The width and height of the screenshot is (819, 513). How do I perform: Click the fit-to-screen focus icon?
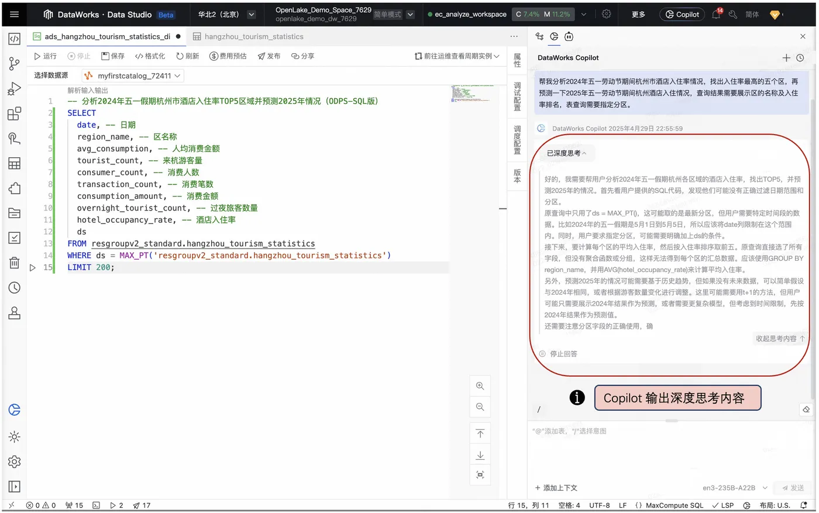click(x=480, y=475)
